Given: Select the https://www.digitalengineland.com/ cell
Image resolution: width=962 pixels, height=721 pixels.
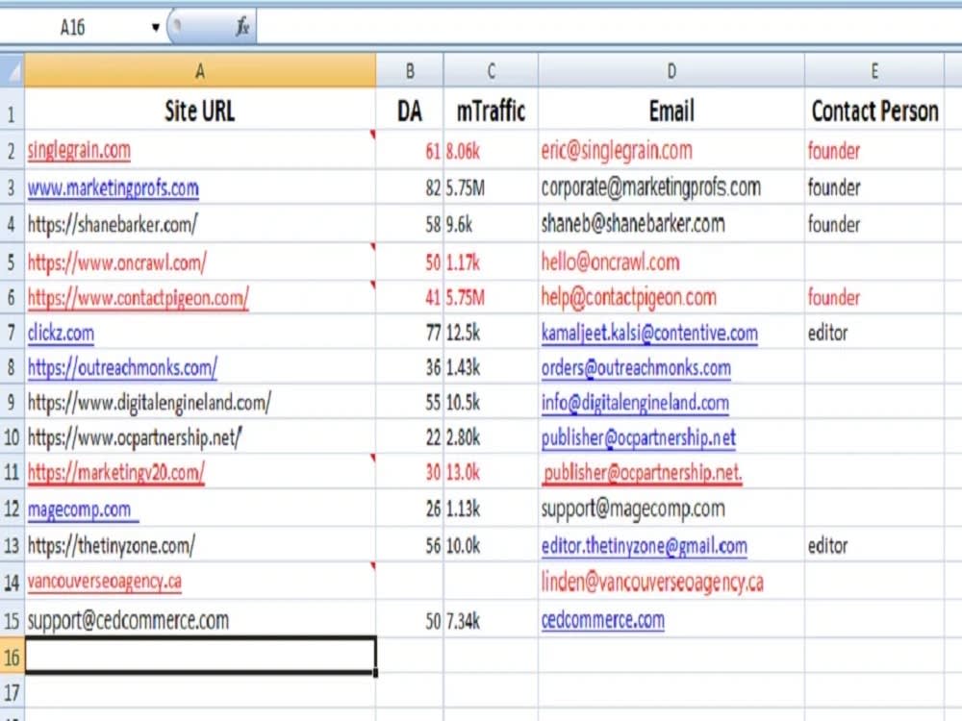Looking at the screenshot, I should (x=200, y=402).
